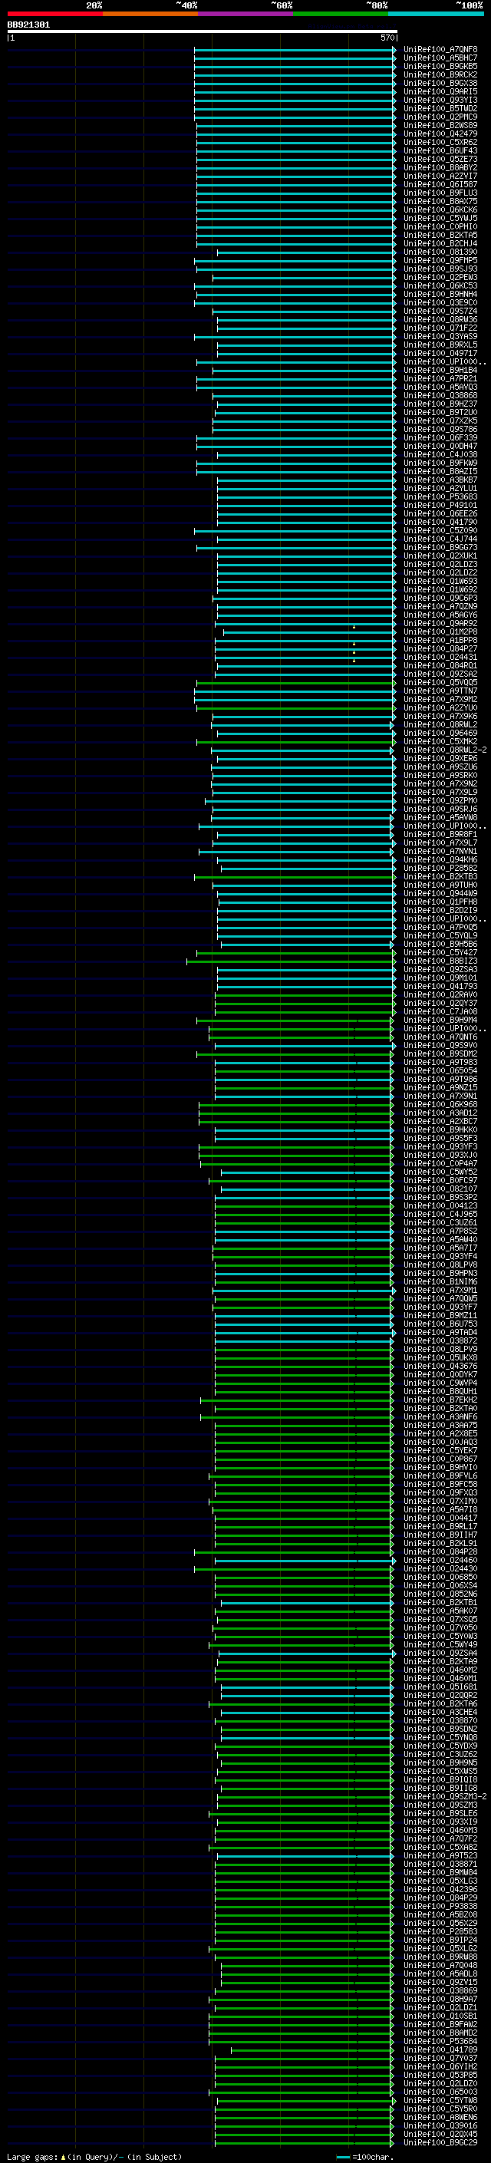Click the purple ~60% identity legend segment
The height and width of the screenshot is (2163, 491).
coord(246,14)
